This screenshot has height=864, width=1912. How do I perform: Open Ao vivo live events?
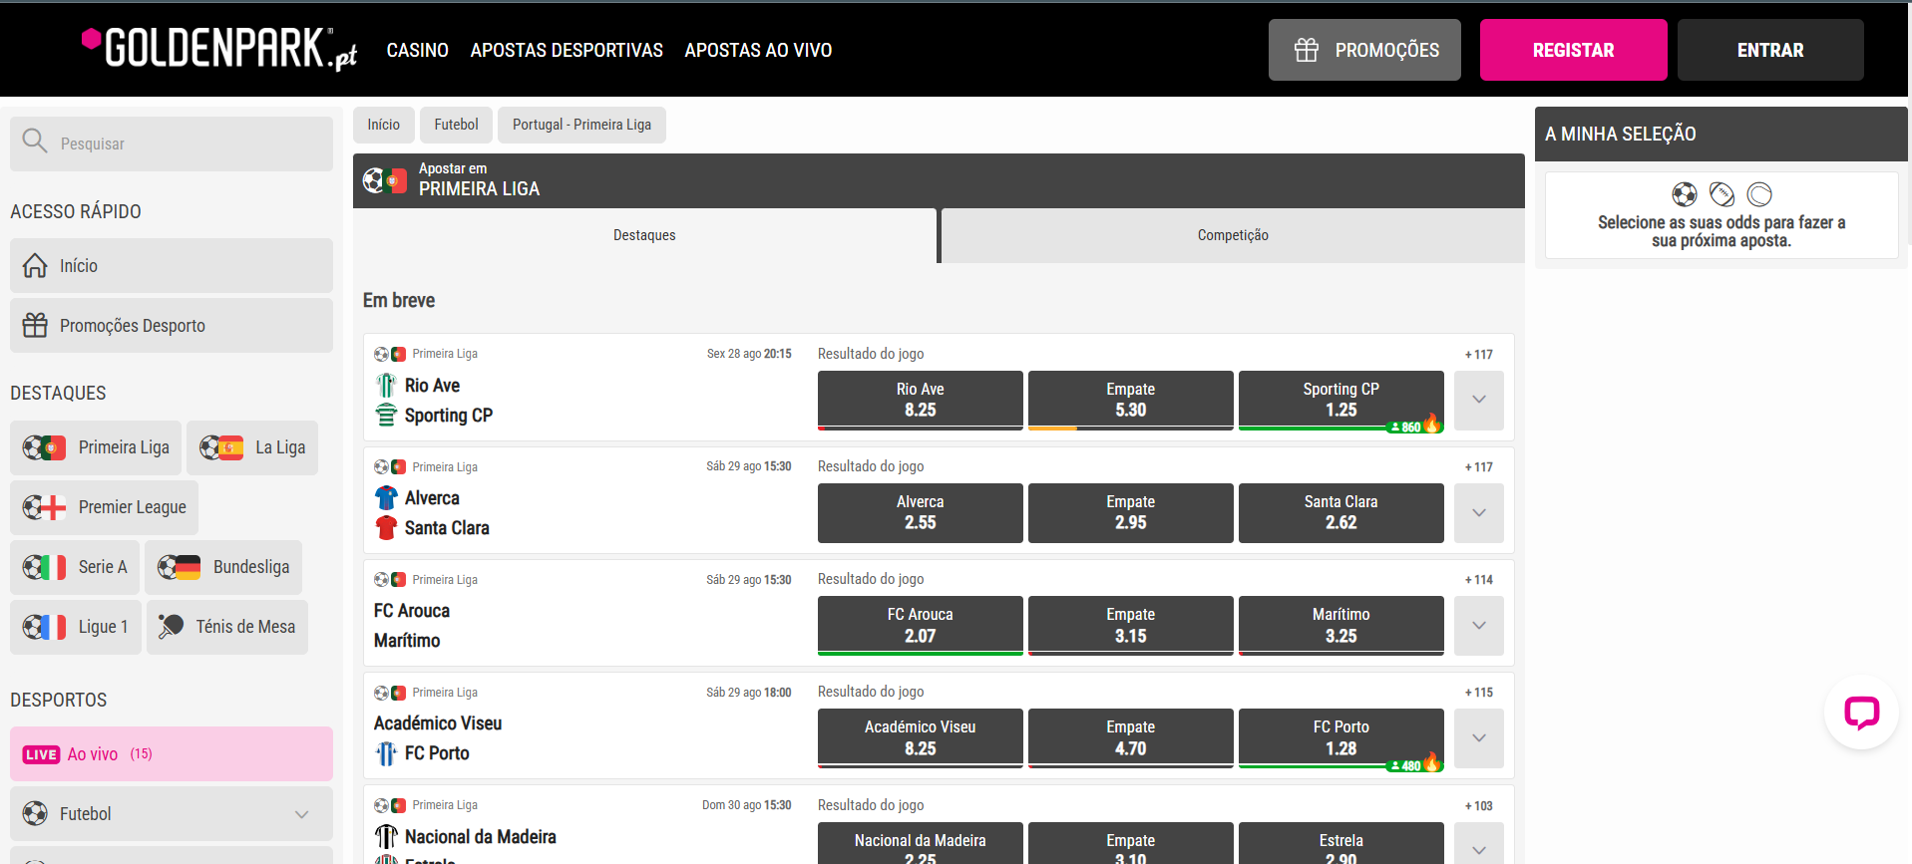coord(172,753)
